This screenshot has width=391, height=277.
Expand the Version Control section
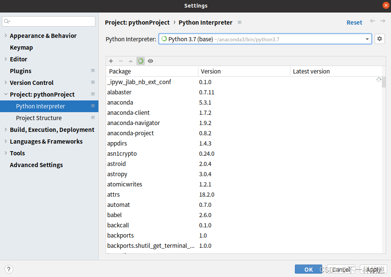click(x=5, y=82)
